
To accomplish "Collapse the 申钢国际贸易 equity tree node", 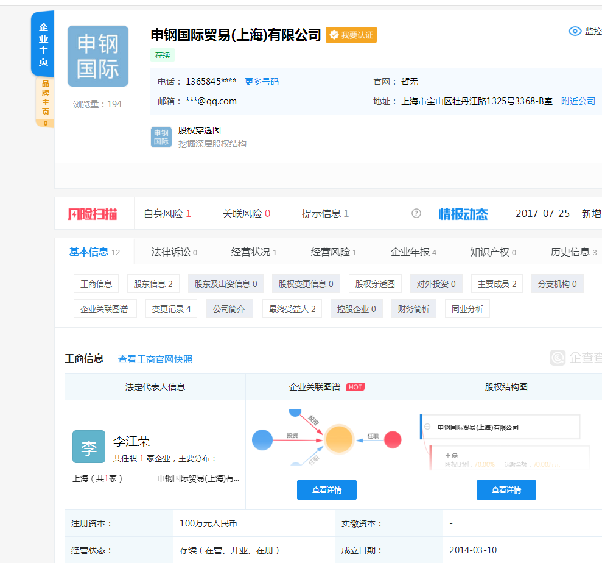I will pyautogui.click(x=427, y=427).
